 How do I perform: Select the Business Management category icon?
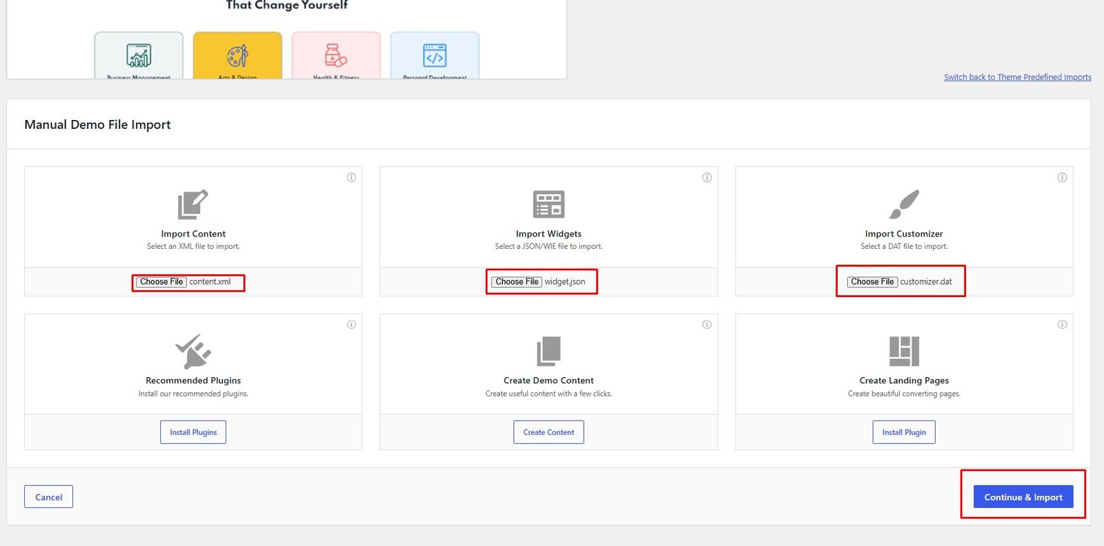139,55
